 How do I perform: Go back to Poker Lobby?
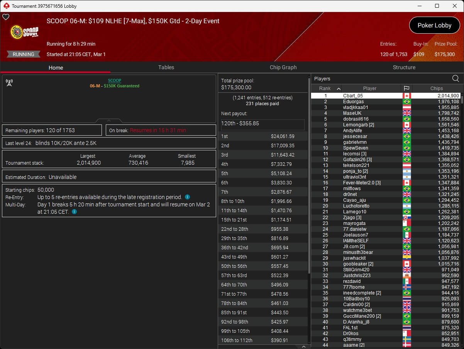(x=434, y=26)
